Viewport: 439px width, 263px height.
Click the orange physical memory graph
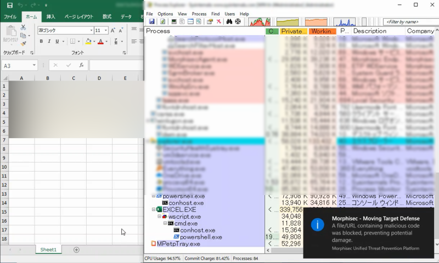click(x=316, y=22)
